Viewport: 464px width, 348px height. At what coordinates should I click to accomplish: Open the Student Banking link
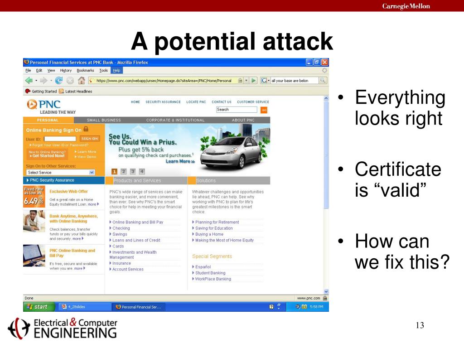click(210, 273)
